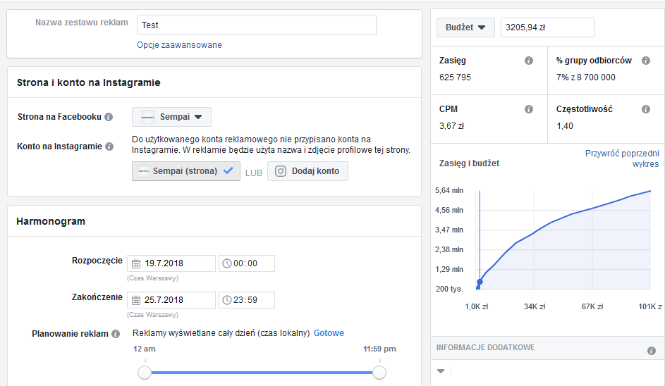The width and height of the screenshot is (665, 386).
Task: Click chart x-axis label 34K zł
Action: coord(535,307)
